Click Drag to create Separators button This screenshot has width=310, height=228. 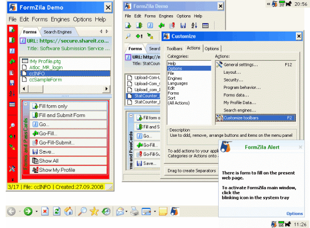pyautogui.click(x=192, y=171)
